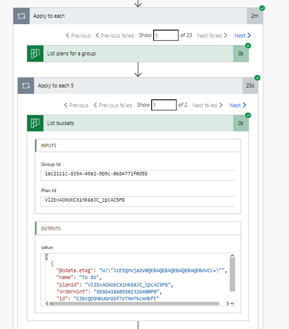Click the "name": "To do" line in the output

point(79,278)
